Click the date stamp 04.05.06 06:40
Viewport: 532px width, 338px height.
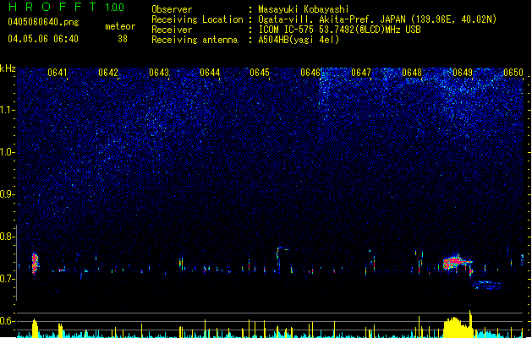coord(43,39)
